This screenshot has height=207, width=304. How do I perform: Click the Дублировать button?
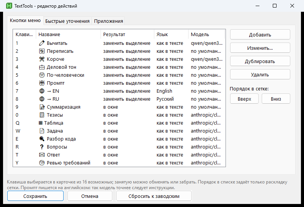(260, 61)
